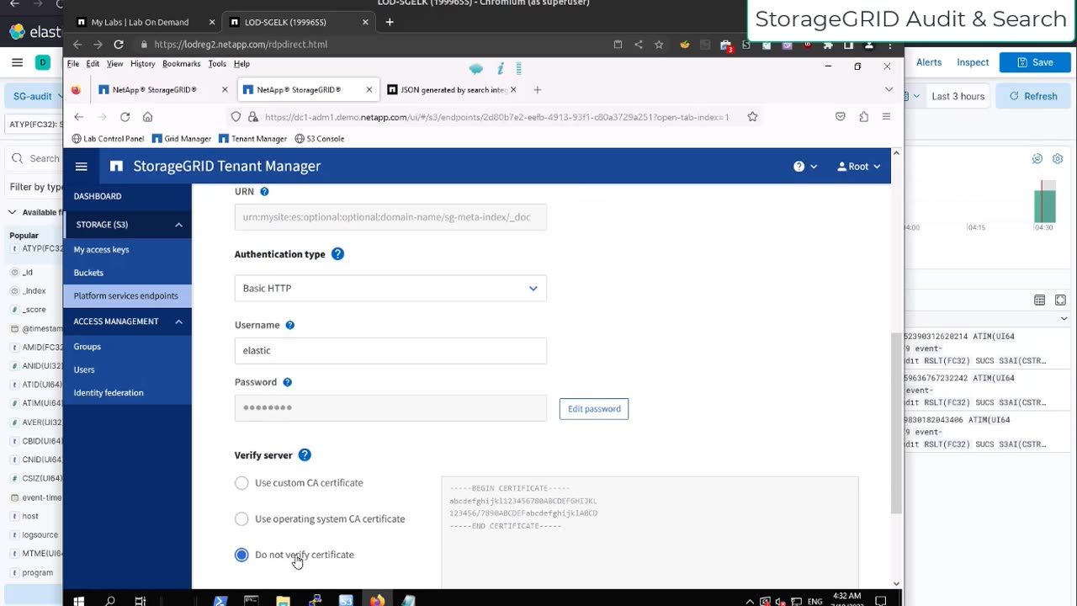
Task: Open the Firefox application hamburger menu
Action: pos(886,117)
